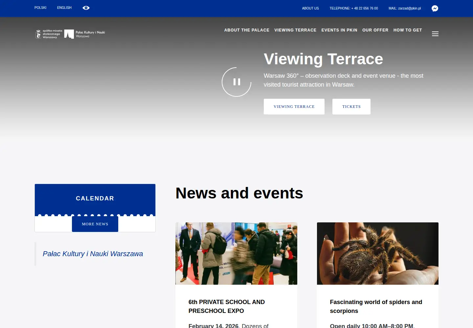Click the Warsaw city company logo
473x328 pixels.
click(49, 34)
